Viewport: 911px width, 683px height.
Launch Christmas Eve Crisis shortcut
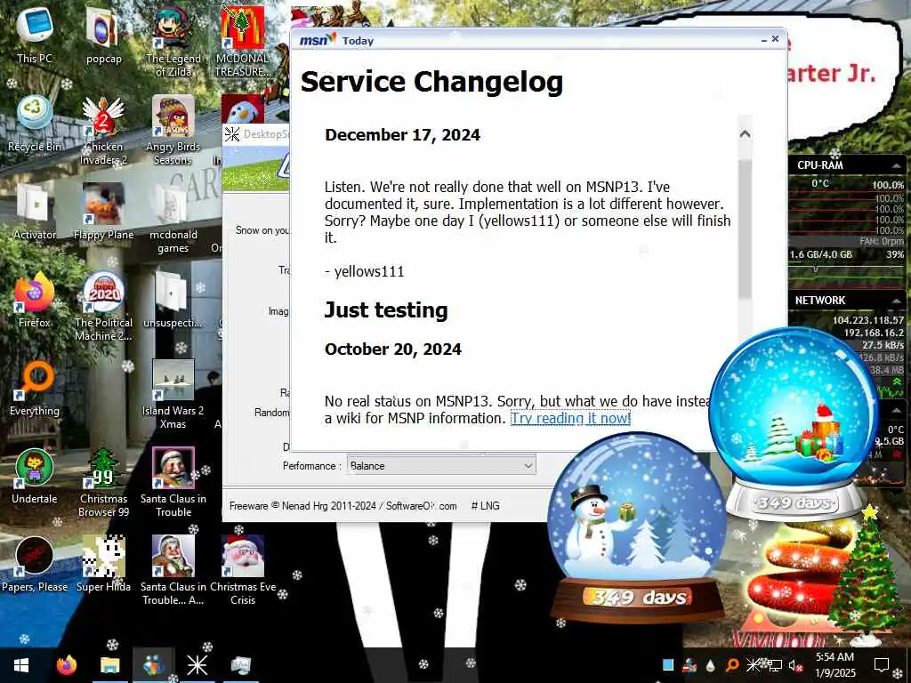click(x=242, y=570)
